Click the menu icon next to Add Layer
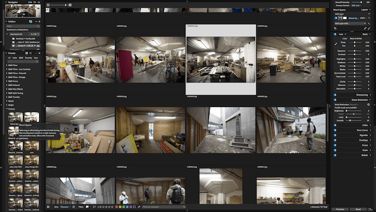 click(x=369, y=14)
